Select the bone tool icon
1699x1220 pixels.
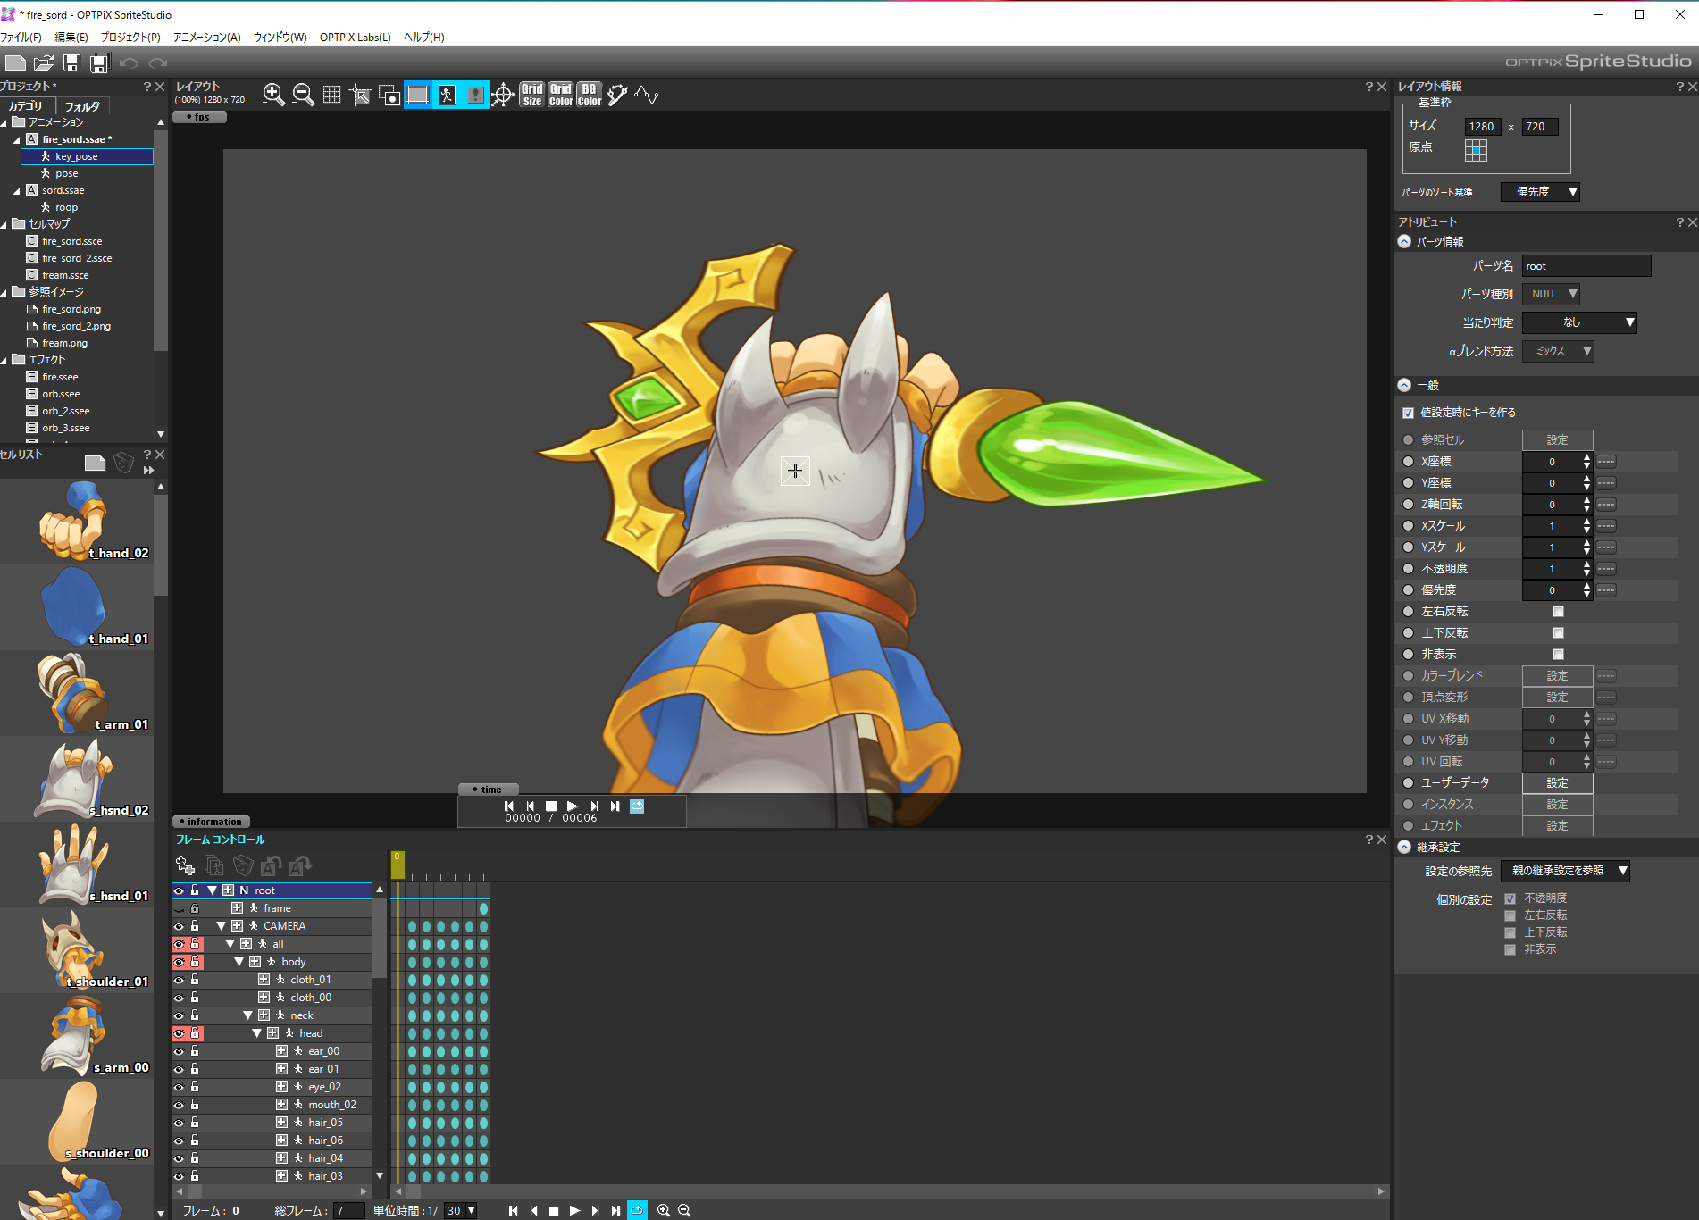[618, 95]
